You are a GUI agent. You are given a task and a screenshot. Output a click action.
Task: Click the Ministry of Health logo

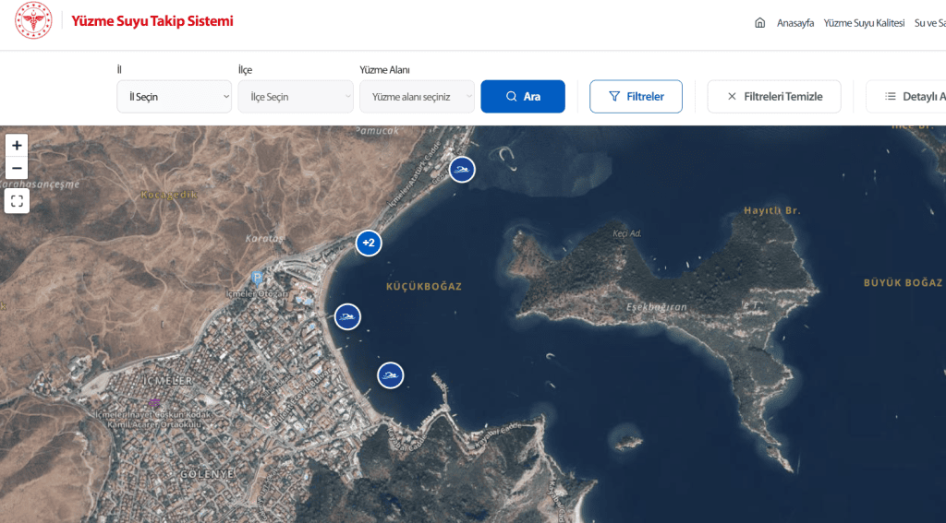[33, 20]
